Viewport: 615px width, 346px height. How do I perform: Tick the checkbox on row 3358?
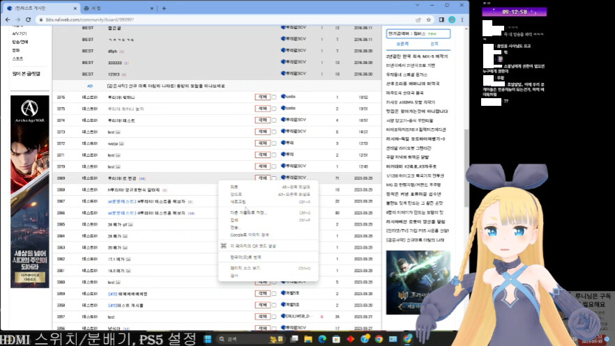274,305
